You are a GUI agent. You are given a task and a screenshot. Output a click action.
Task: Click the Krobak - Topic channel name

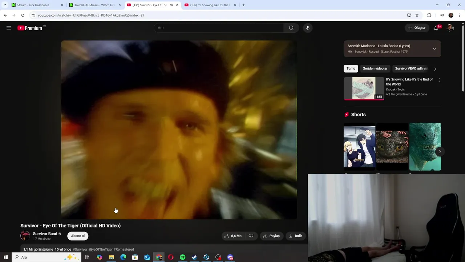(395, 90)
